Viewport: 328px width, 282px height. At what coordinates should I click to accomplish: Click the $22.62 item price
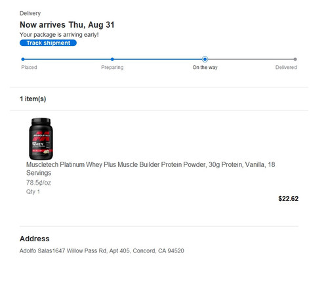pyautogui.click(x=288, y=199)
